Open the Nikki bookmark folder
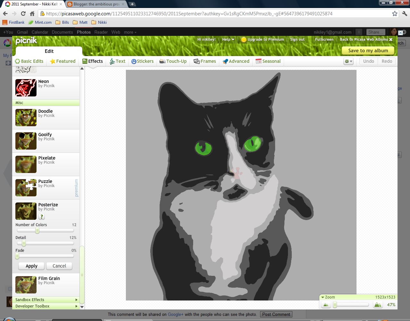Image resolution: width=410 pixels, height=321 pixels. pos(99,22)
